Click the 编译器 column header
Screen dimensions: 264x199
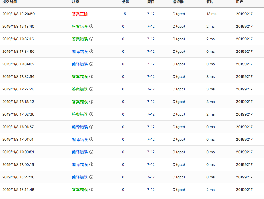(178, 2)
